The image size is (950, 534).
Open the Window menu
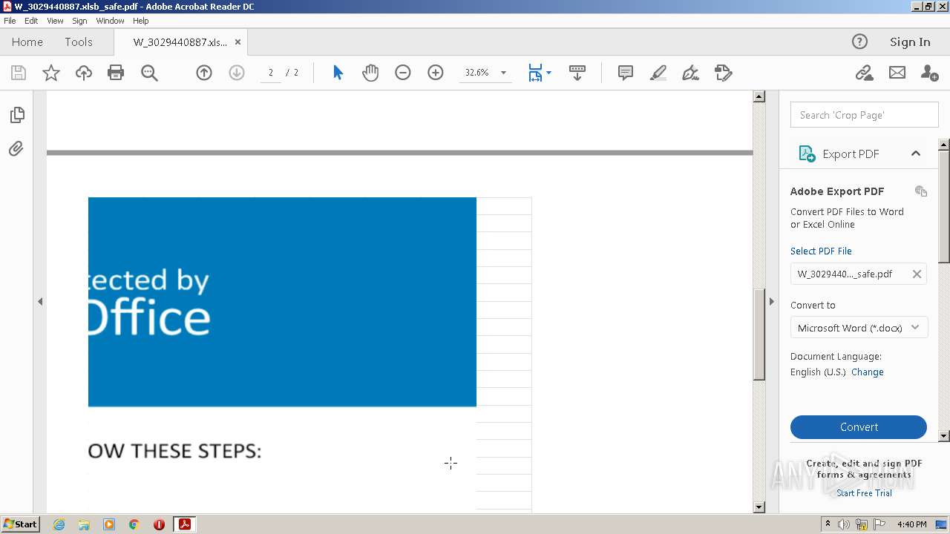click(x=110, y=21)
